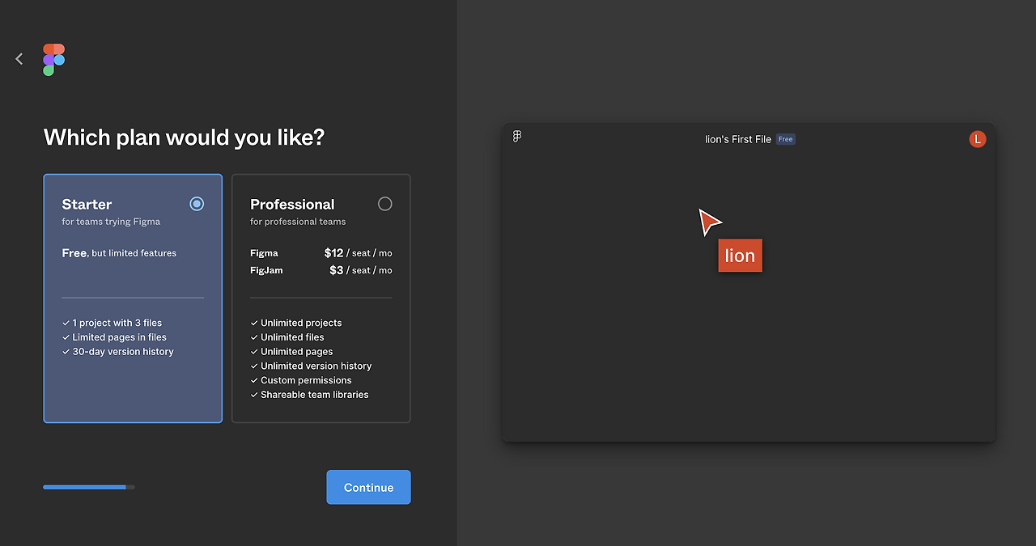Click the "Professional" plan heading

292,205
